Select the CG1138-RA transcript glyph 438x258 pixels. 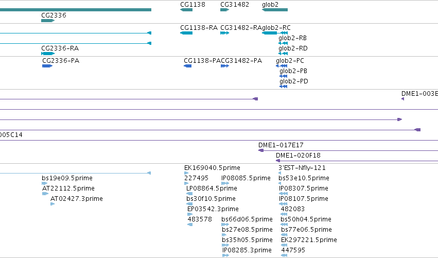coord(186,33)
